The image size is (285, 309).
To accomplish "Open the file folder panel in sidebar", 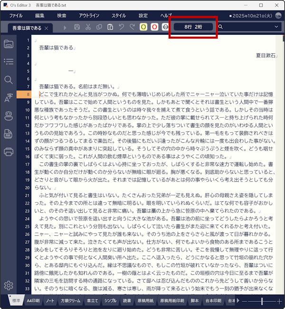I will 8,44.
